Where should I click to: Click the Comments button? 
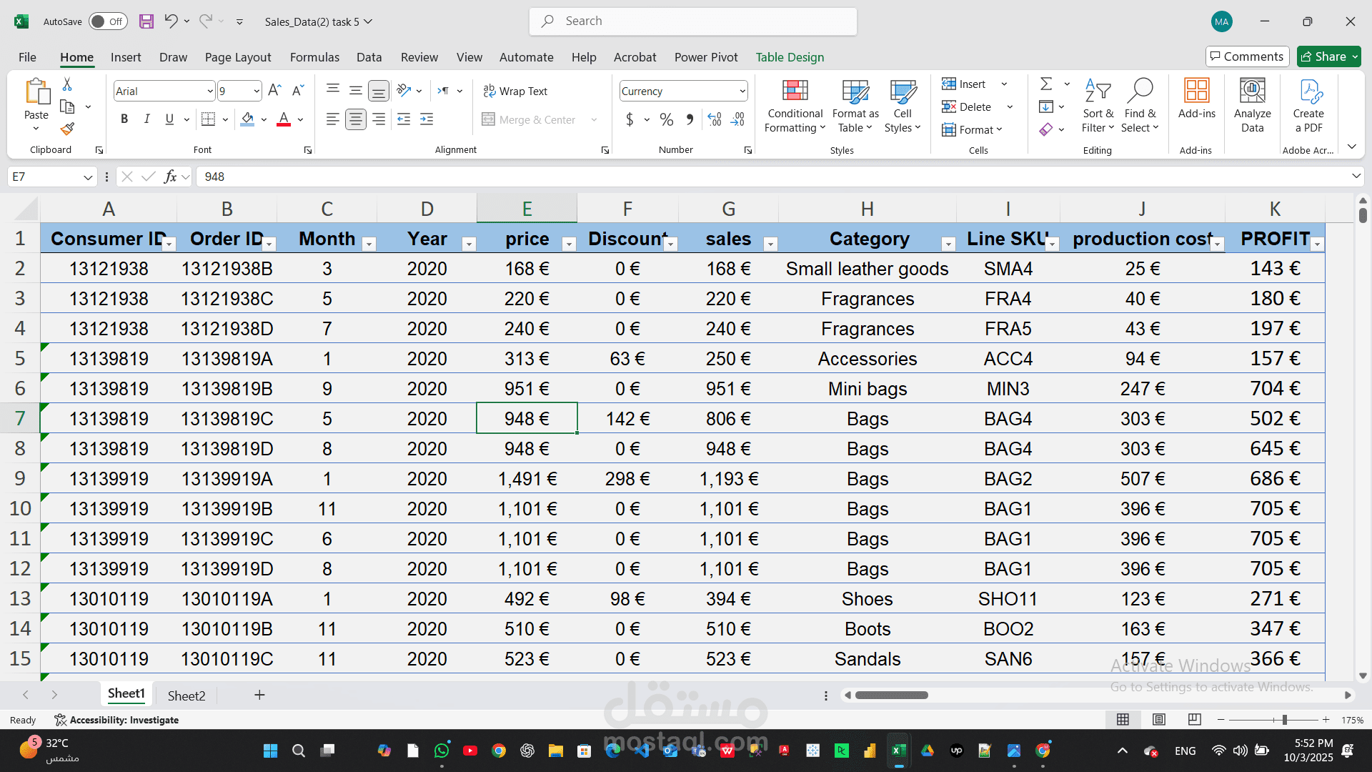click(1247, 56)
